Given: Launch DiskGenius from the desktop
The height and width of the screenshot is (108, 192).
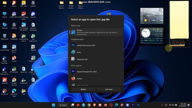Looking at the screenshot, I should 14,37.
